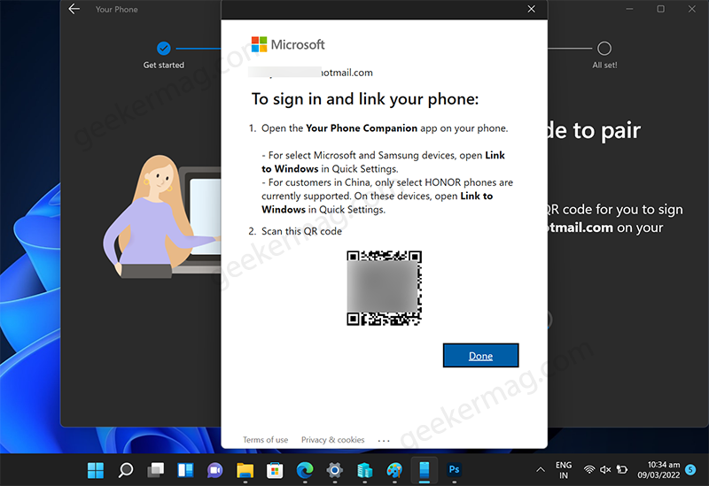Open the three-dot more options in dialog footer
Image resolution: width=709 pixels, height=486 pixels.
coord(384,440)
